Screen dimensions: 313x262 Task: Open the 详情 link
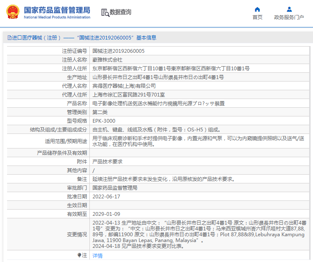(97, 256)
